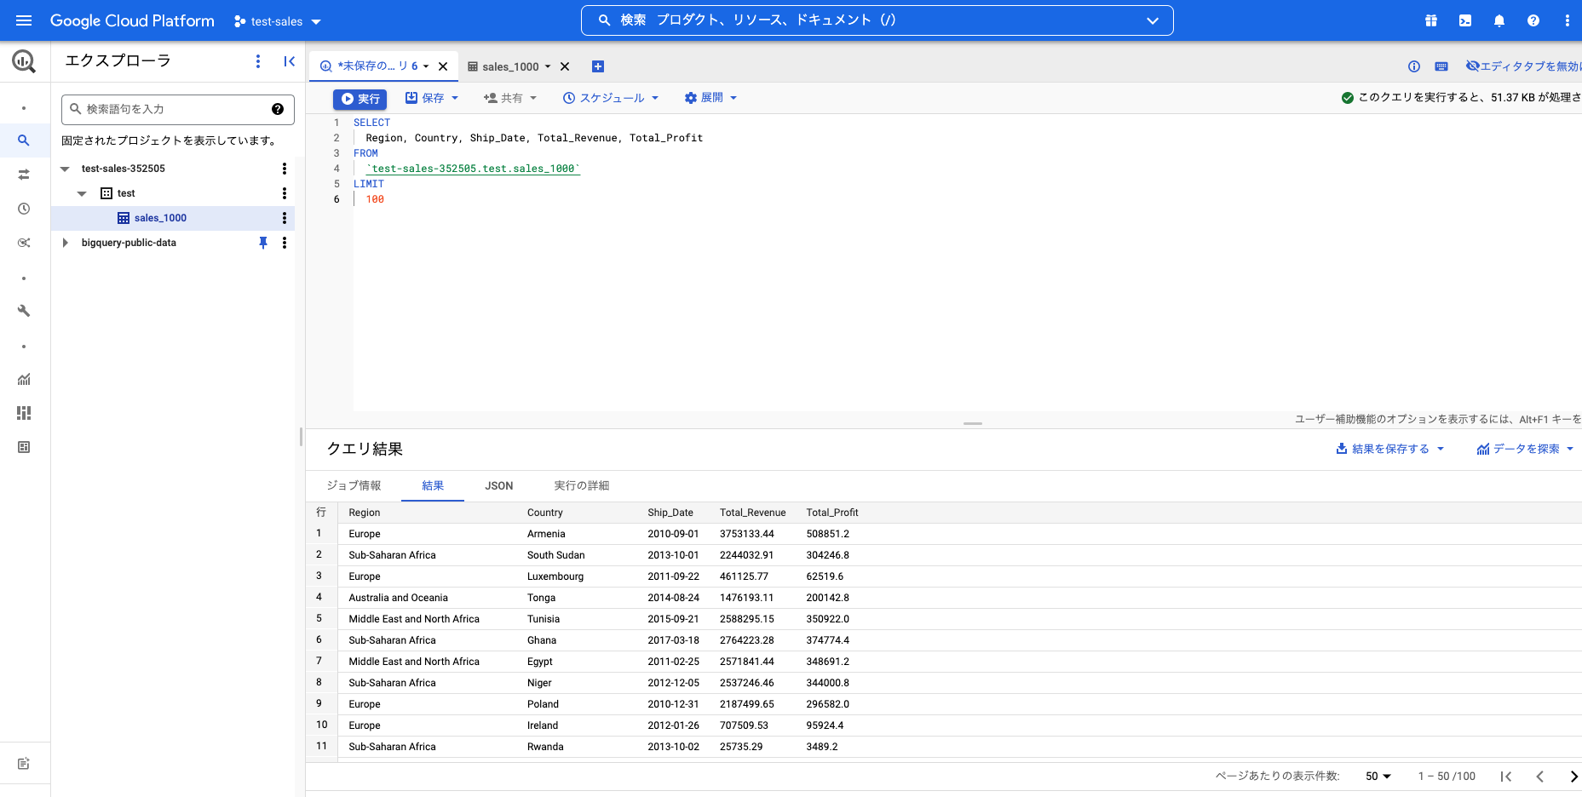This screenshot has height=797, width=1582.
Task: Open Explore data (データを探索) dropdown
Action: [x=1525, y=449]
